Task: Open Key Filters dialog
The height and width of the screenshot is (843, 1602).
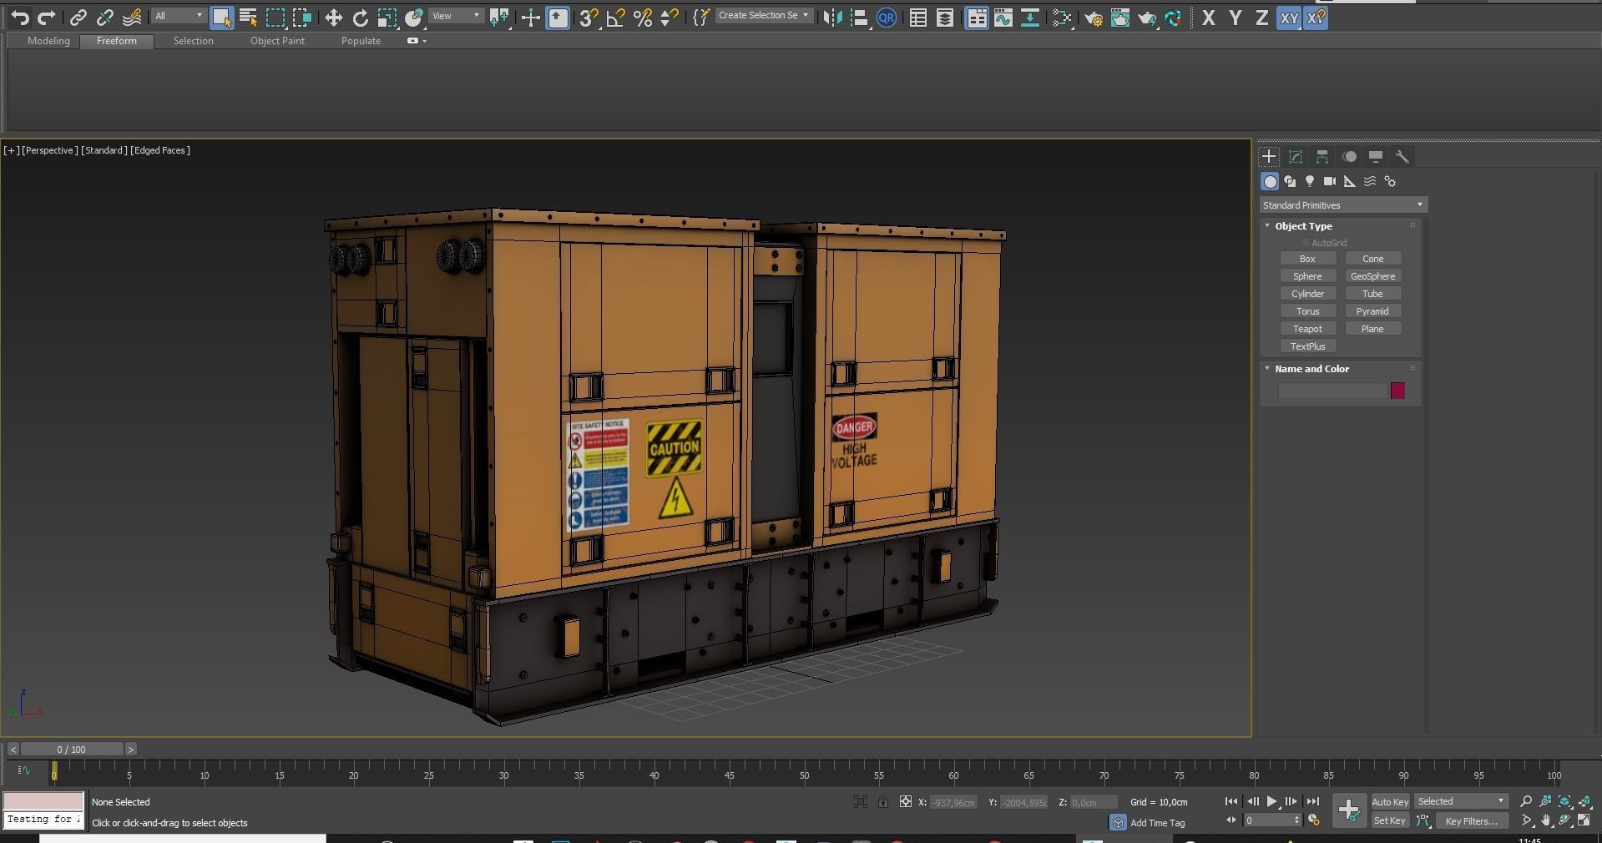Action: click(x=1471, y=821)
